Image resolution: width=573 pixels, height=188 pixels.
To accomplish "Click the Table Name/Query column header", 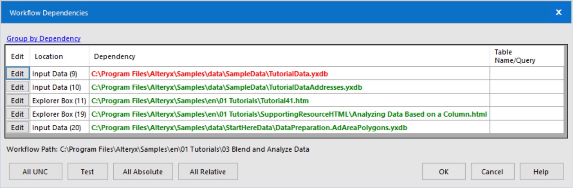I will point(527,56).
